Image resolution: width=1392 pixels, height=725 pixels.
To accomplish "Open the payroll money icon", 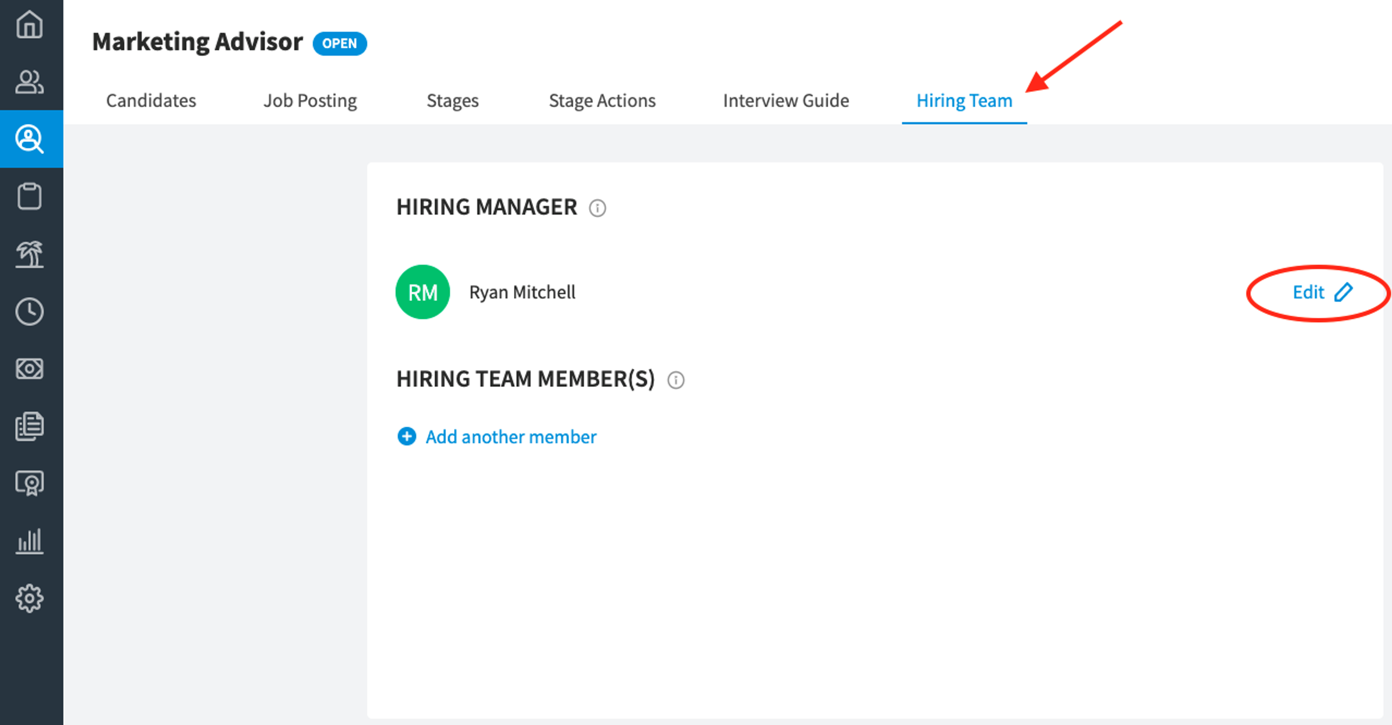I will tap(30, 369).
